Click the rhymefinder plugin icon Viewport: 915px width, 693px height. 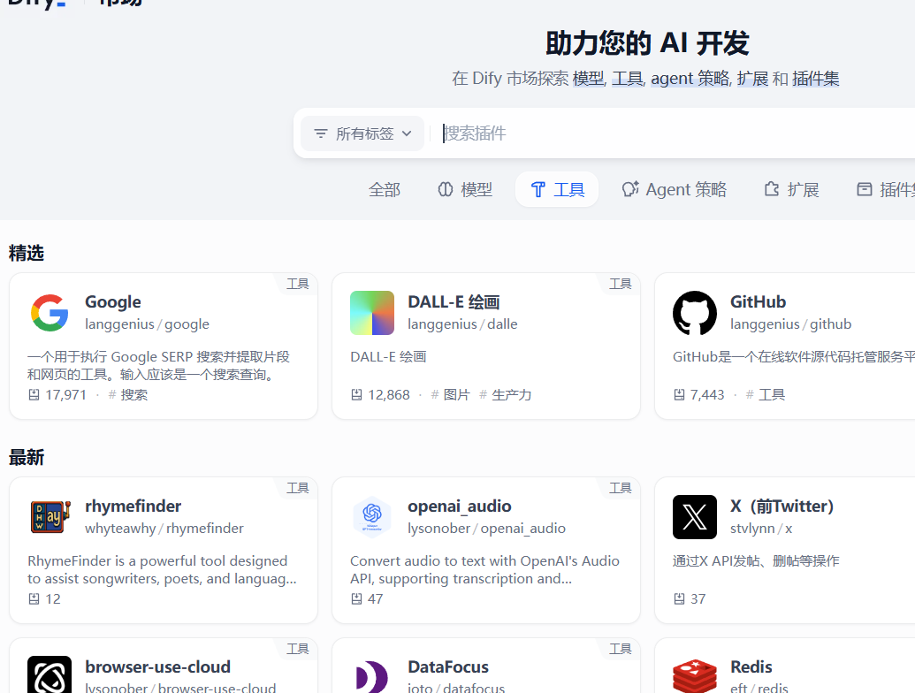tap(50, 517)
